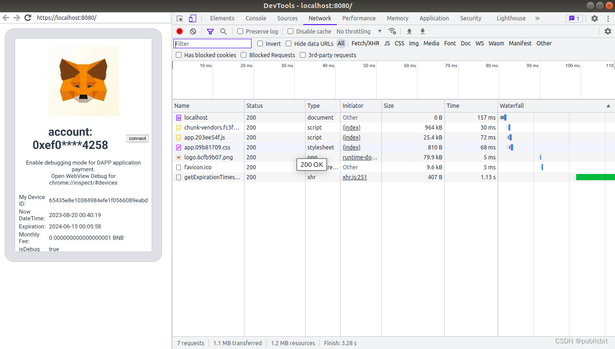This screenshot has width=615, height=349.
Task: Sort by Name column header
Action: tap(208, 106)
